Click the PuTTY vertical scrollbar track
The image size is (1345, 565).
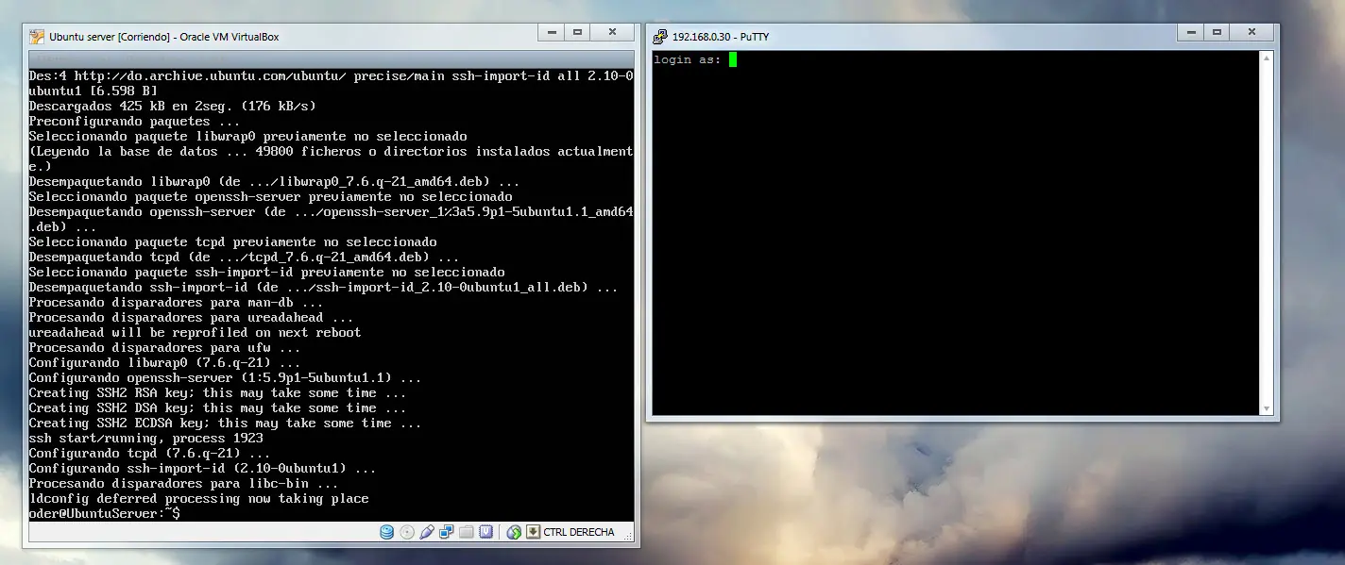pos(1267,233)
